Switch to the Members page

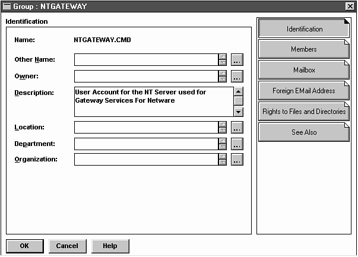tap(303, 49)
